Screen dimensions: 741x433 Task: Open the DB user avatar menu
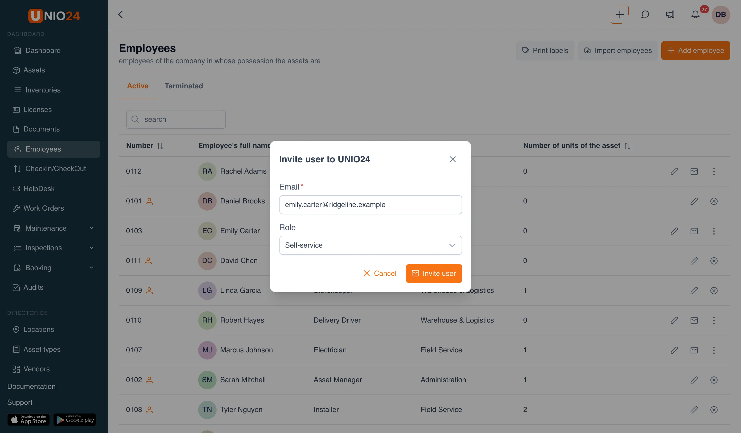coord(721,15)
